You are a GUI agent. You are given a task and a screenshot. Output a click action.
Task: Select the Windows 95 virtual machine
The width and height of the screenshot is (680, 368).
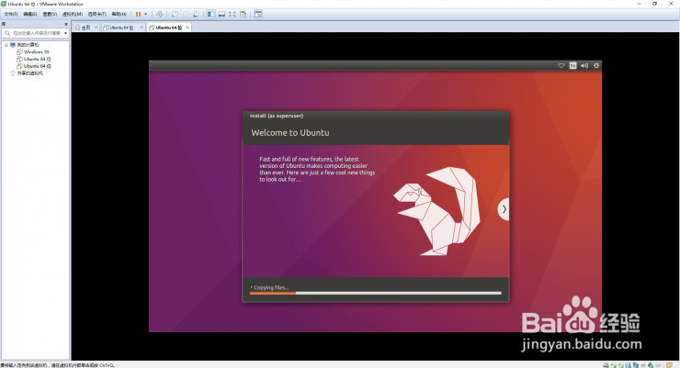coord(37,51)
